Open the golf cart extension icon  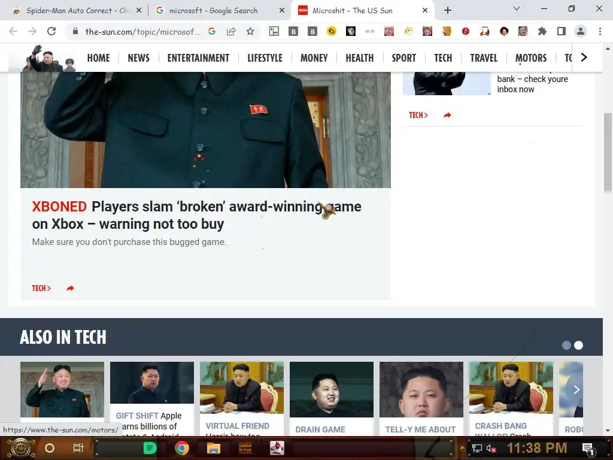485,31
